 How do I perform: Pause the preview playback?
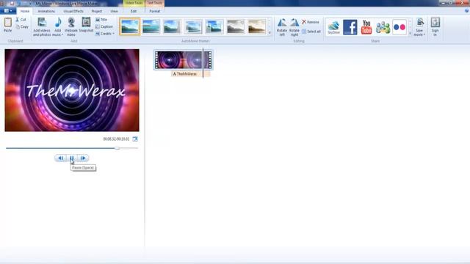(x=72, y=158)
